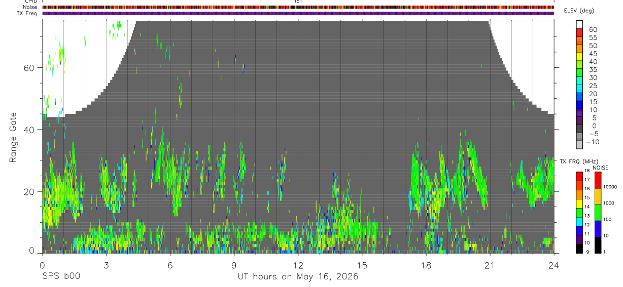Screen dimensions: 623x287
Task: Click the 'UT hours on May 16, 2026' axis title
Action: pyautogui.click(x=298, y=277)
